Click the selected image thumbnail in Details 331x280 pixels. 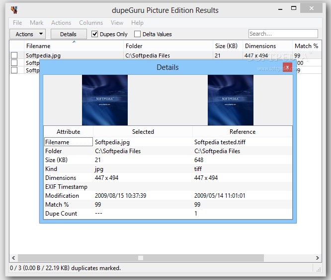point(105,100)
